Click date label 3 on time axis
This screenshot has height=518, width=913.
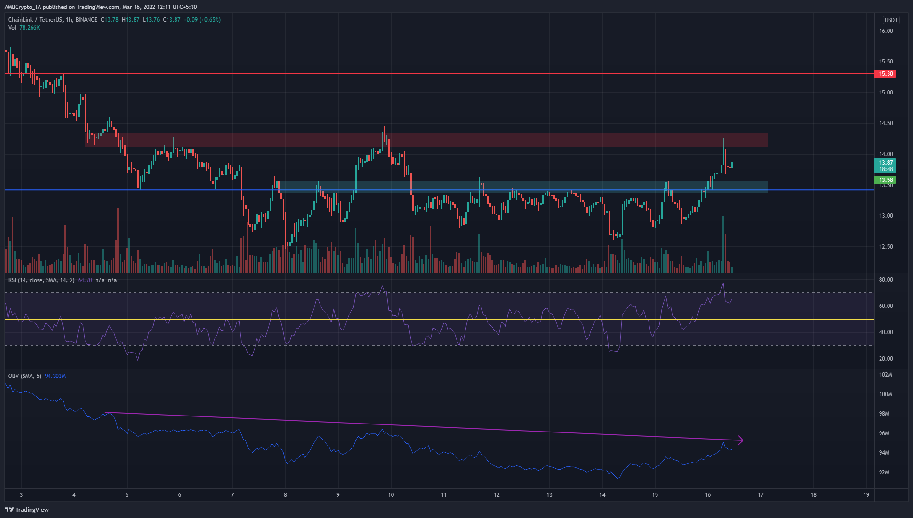click(x=21, y=495)
